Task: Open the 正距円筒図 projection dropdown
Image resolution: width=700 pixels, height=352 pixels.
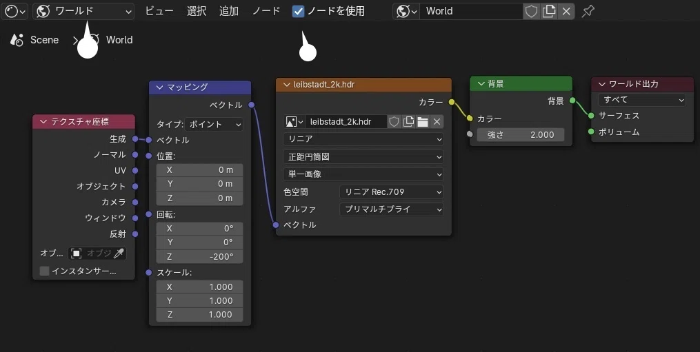Action: tap(363, 157)
